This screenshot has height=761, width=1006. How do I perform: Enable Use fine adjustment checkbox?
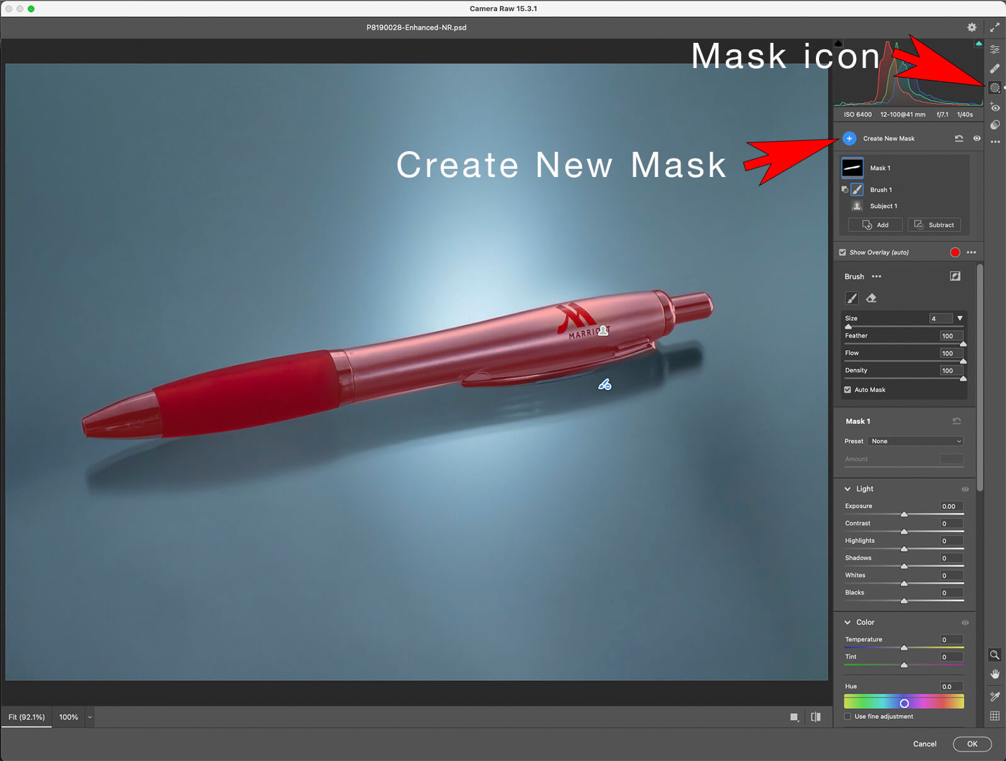[x=847, y=716]
